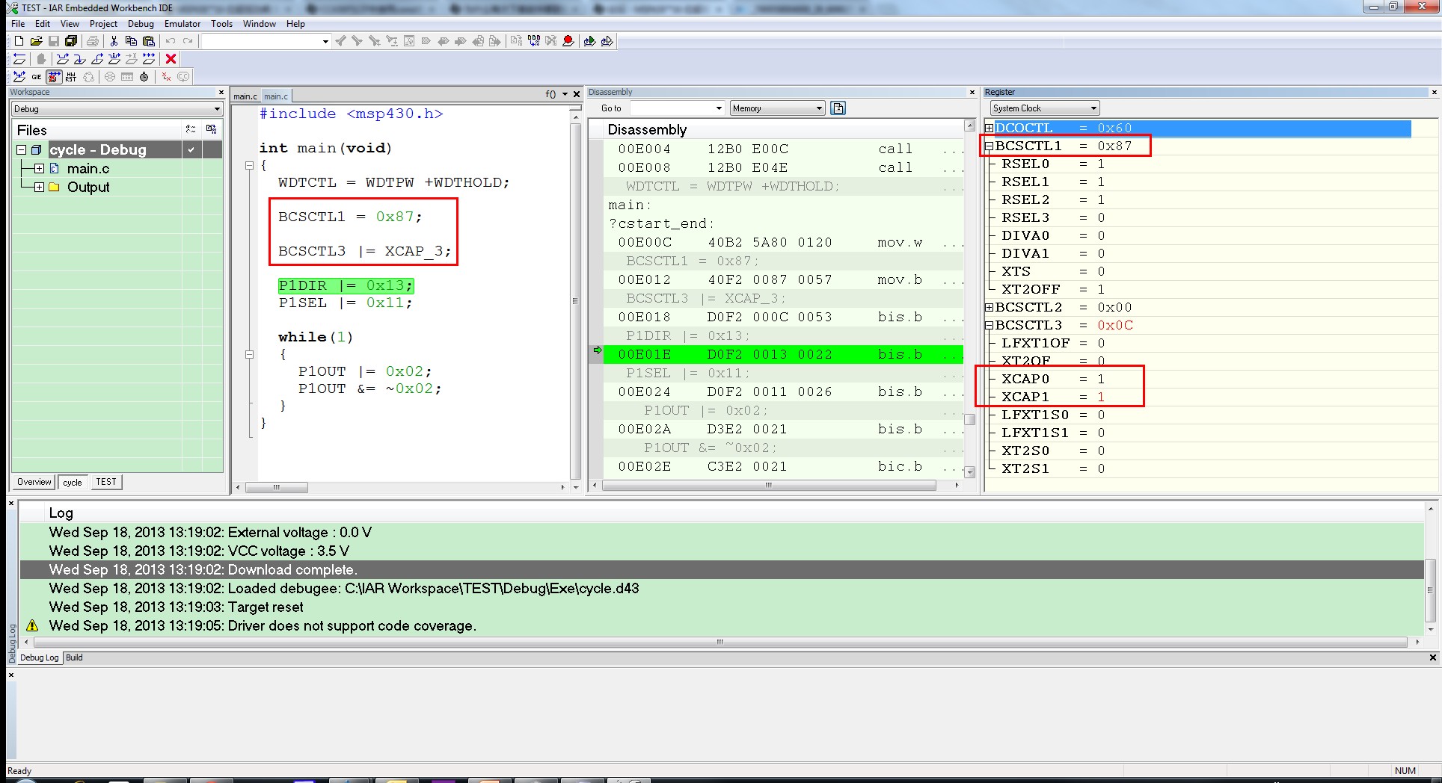Expand the main.c tree node

[x=39, y=169]
